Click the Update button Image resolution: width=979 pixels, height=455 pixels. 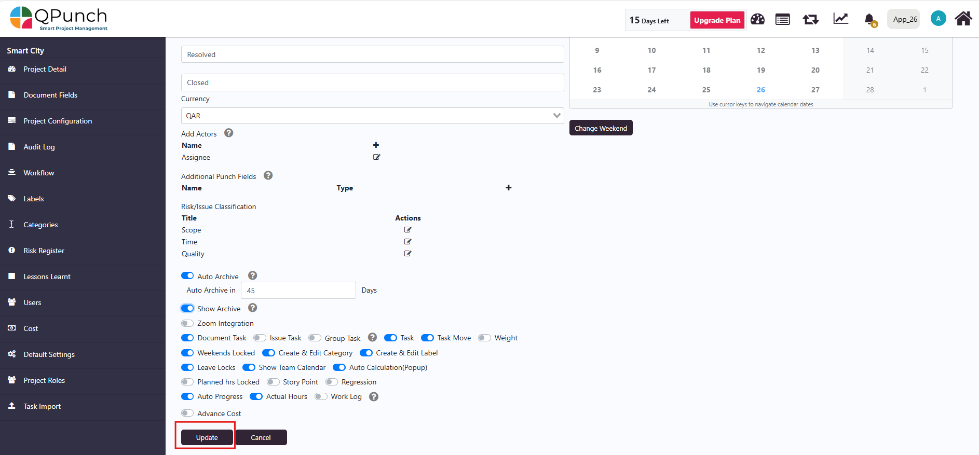coord(207,437)
